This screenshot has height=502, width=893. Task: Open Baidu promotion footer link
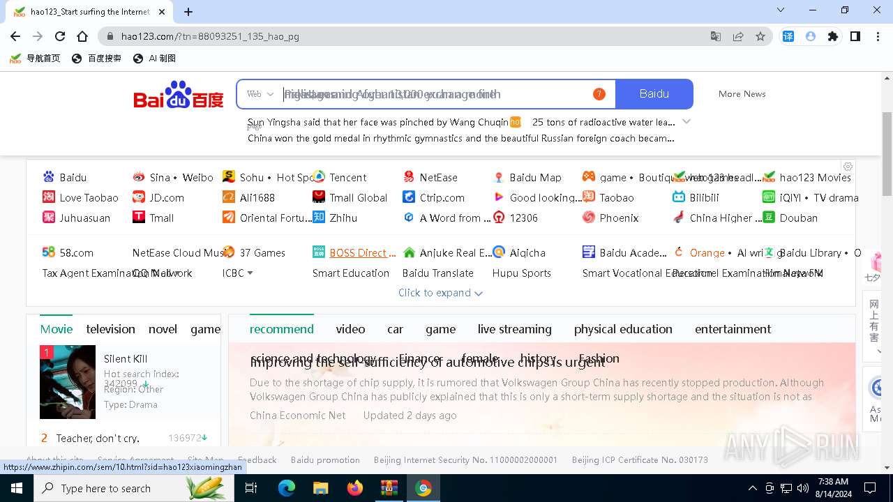(x=325, y=460)
